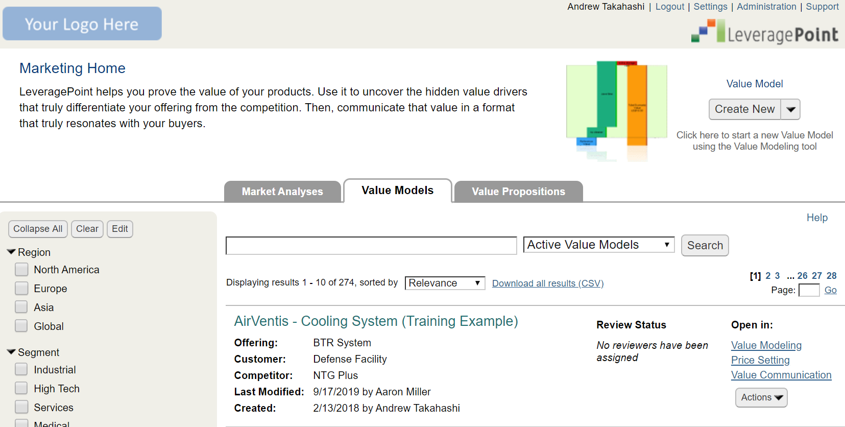The height and width of the screenshot is (427, 845).
Task: Click '9/17/2019 by Aaron Miller' text
Action: click(372, 392)
